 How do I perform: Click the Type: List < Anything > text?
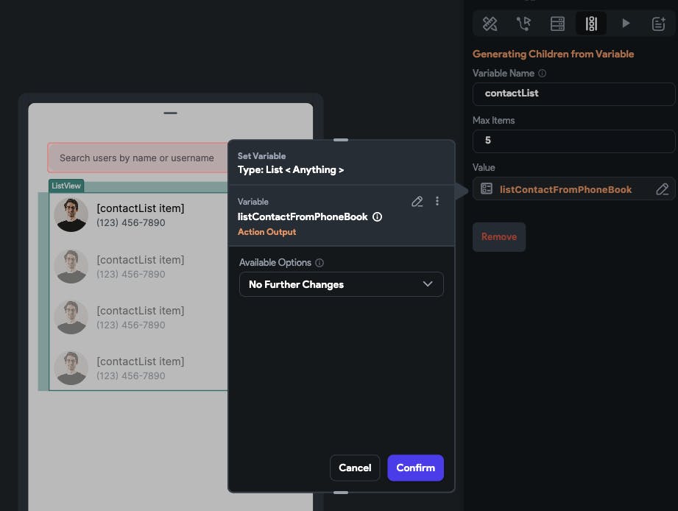point(291,170)
